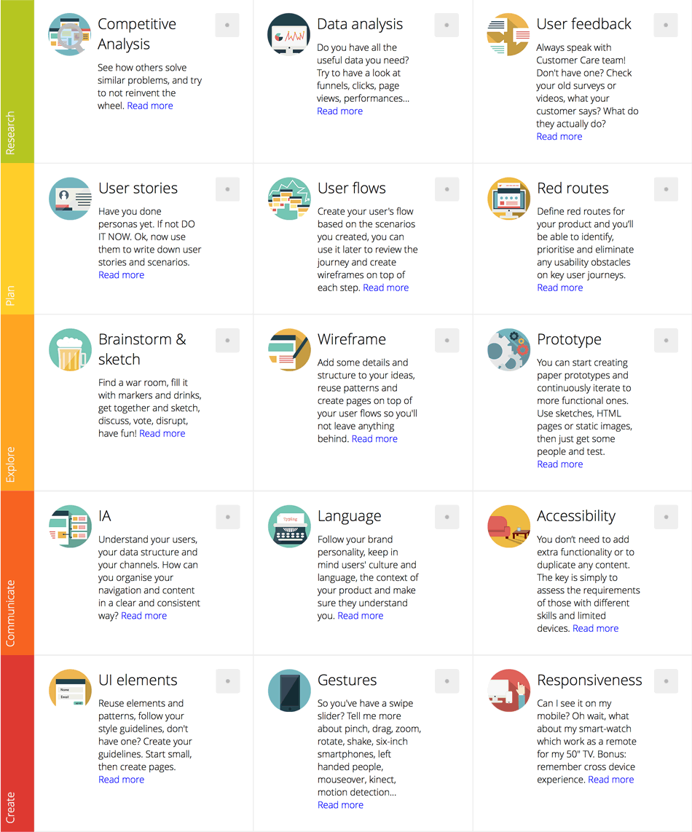
Task: Click the Prototype gears icon
Action: click(508, 349)
